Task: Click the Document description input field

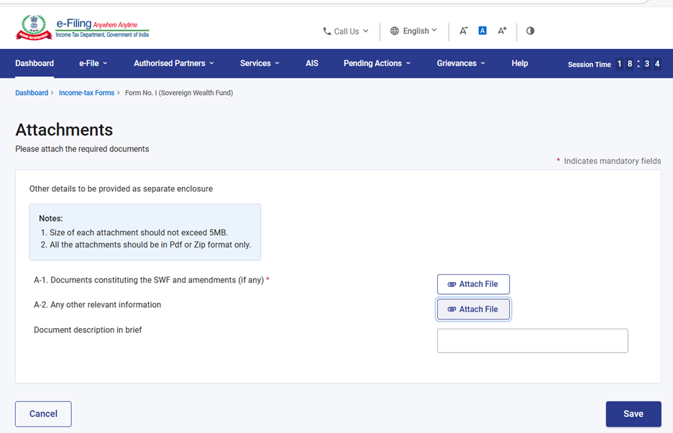Action: pos(532,341)
